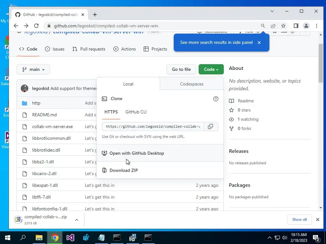The height and width of the screenshot is (244, 326).
Task: Click legoskid commit author avatar
Action: 25,88
